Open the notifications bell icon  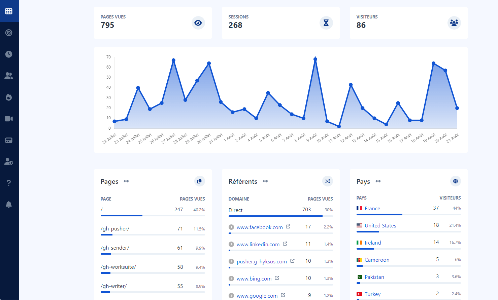pos(9,204)
